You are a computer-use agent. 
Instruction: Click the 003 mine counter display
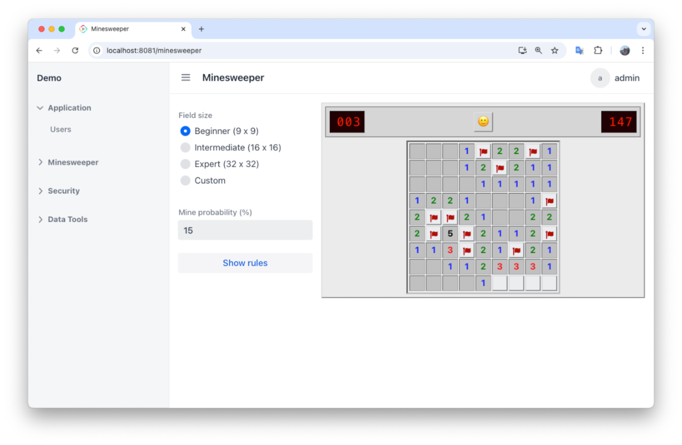347,122
